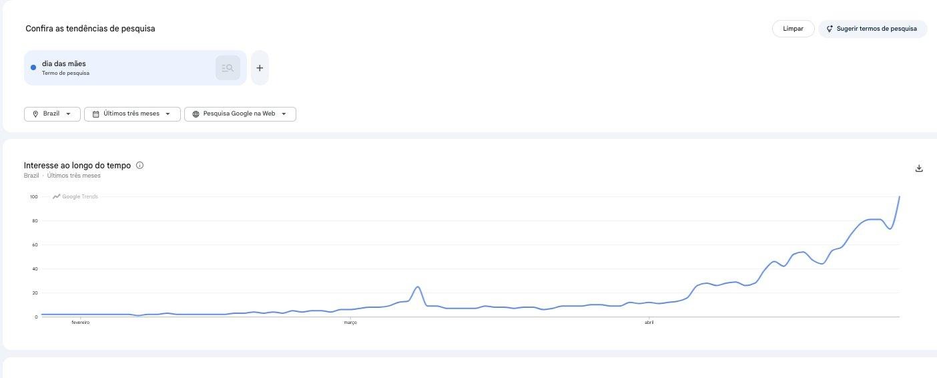937x378 pixels.
Task: Download the interest over time chart
Action: [919, 168]
